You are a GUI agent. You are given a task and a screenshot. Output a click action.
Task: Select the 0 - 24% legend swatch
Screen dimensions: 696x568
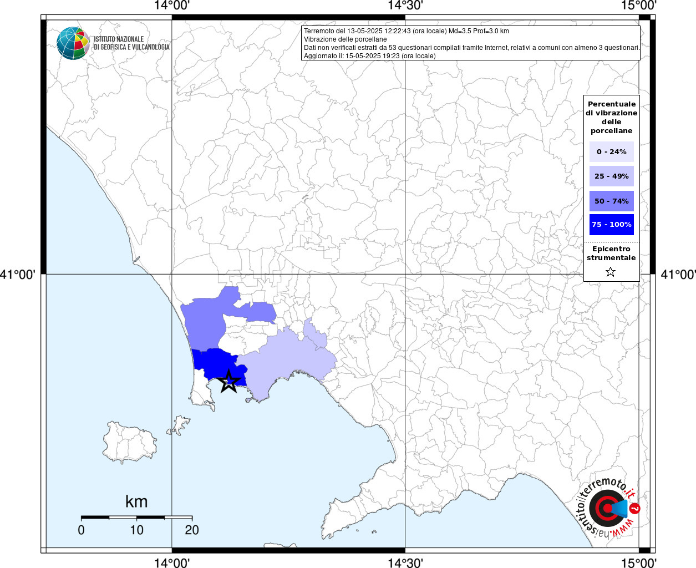[x=611, y=151]
